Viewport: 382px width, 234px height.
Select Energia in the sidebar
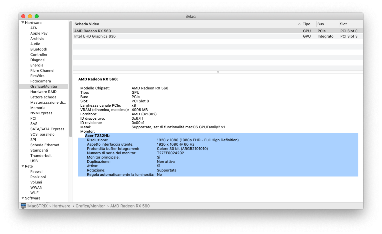(x=37, y=65)
